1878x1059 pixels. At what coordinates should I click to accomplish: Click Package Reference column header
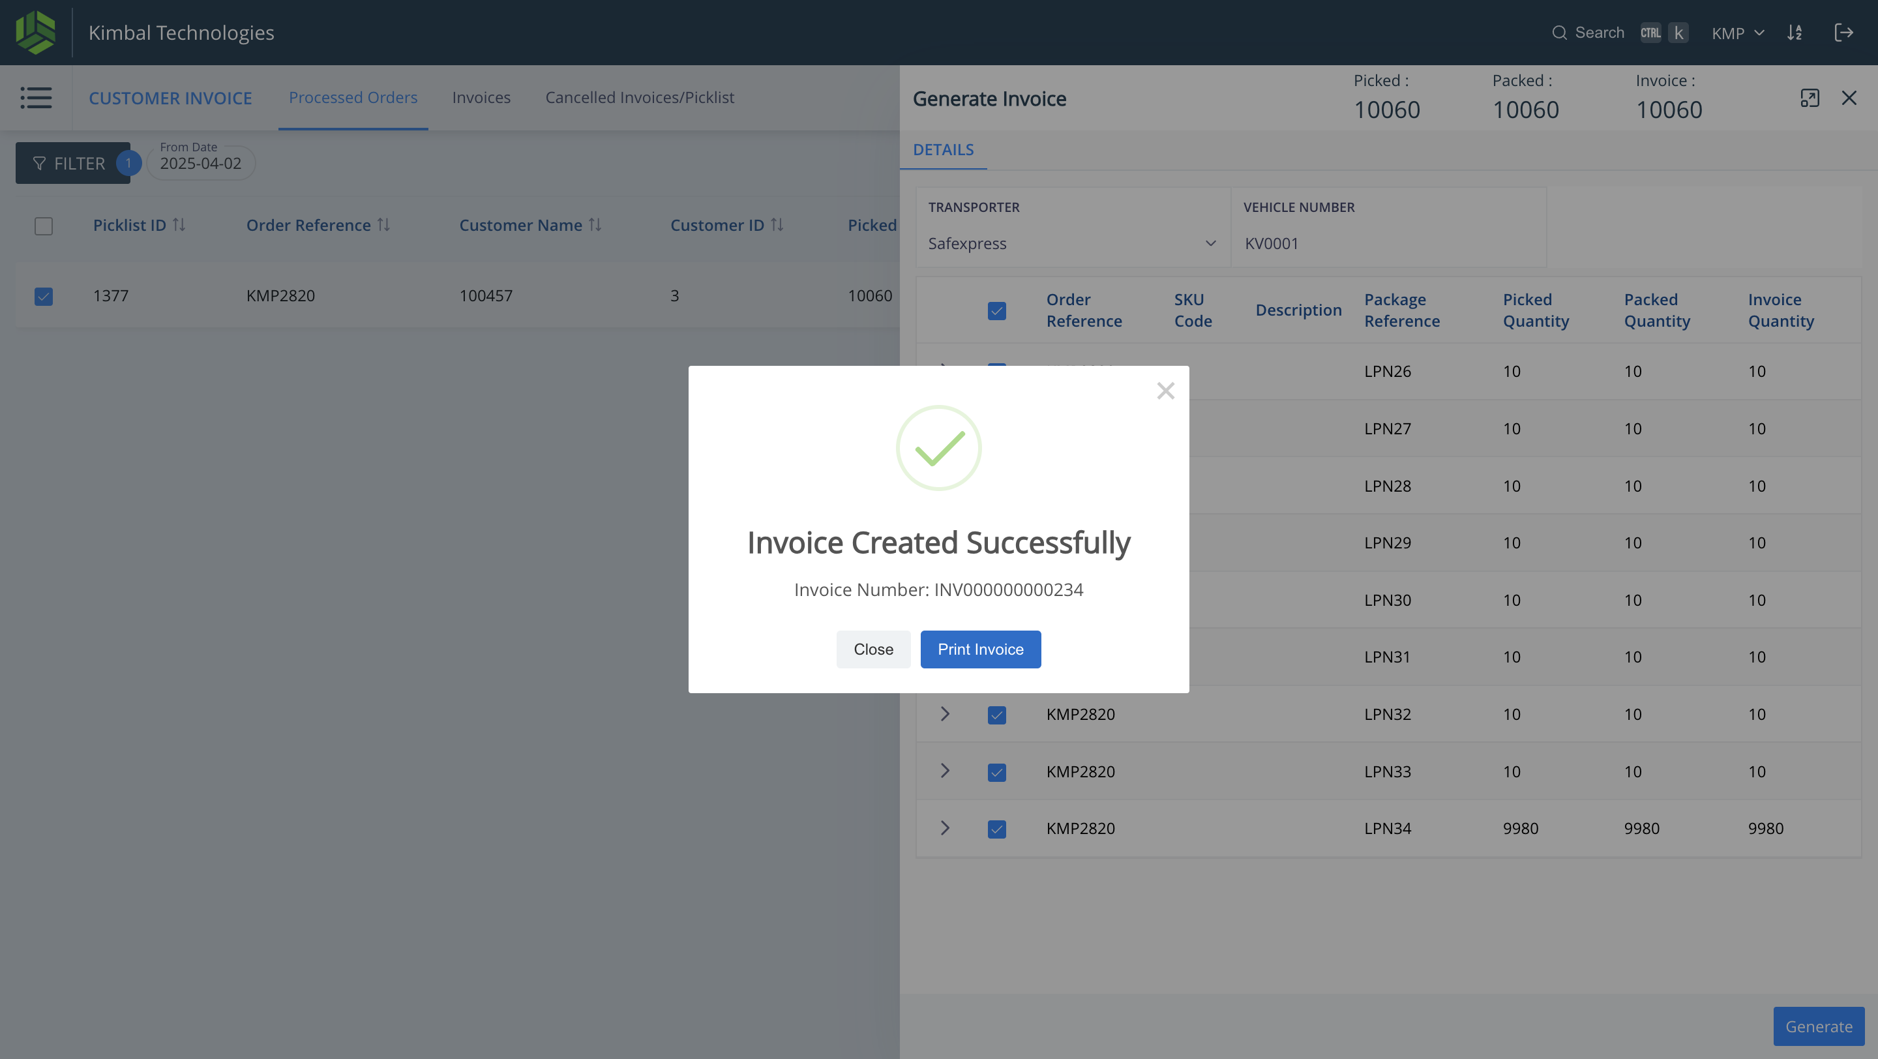point(1402,310)
